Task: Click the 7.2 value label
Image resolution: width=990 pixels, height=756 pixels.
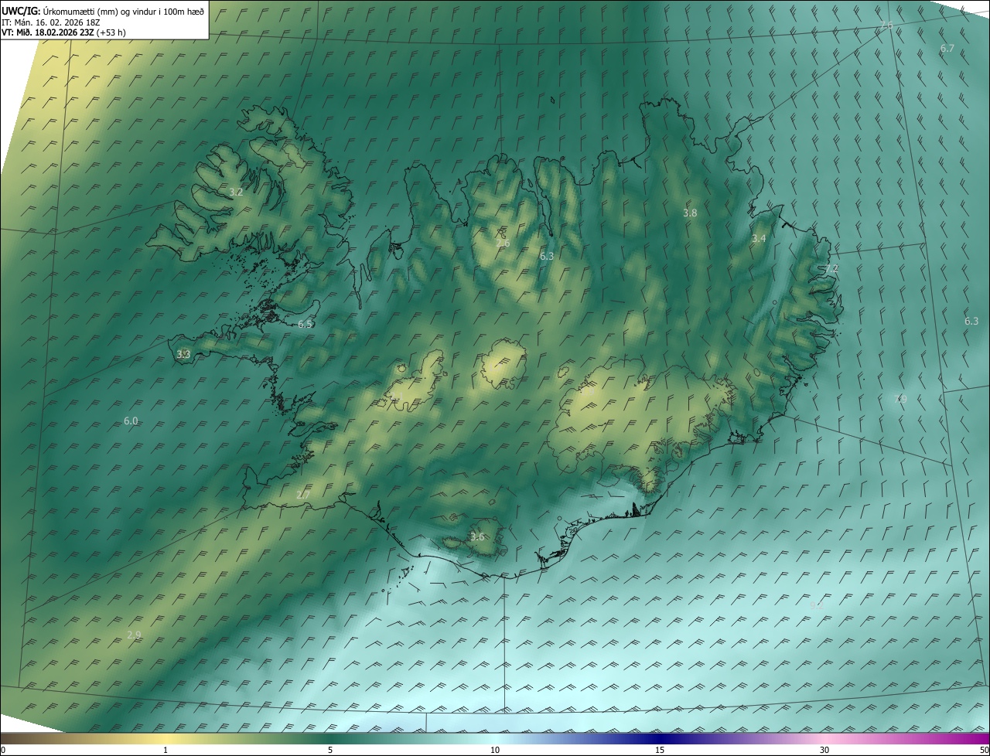Action: [831, 268]
